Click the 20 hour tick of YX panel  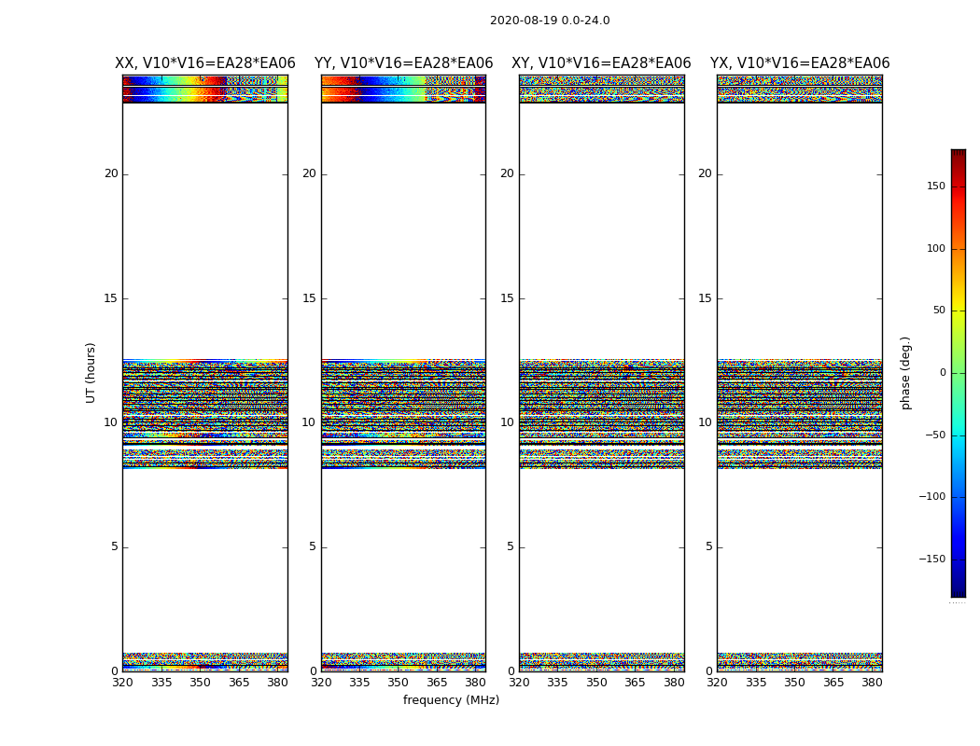705,173
